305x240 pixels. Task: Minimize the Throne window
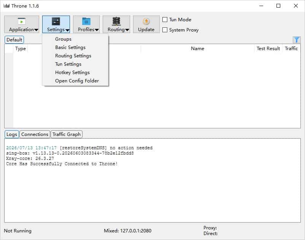[x=261, y=6]
